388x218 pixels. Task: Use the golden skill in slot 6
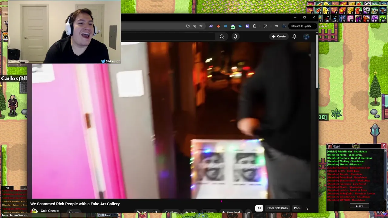coord(350,10)
